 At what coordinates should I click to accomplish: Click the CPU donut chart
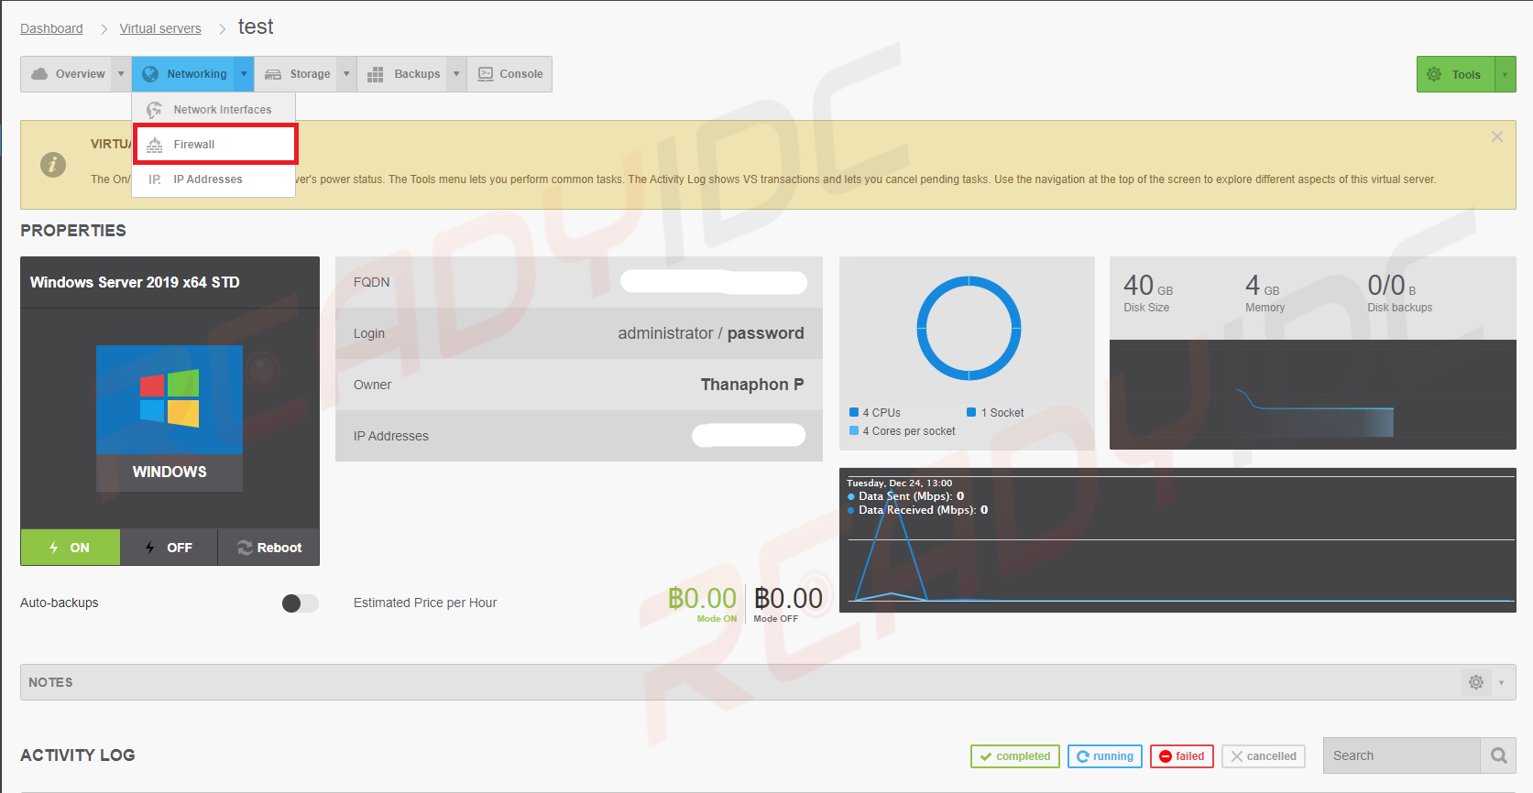[969, 328]
